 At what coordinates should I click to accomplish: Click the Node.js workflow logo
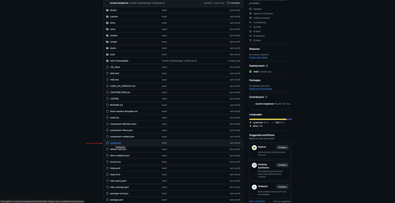pos(254,148)
